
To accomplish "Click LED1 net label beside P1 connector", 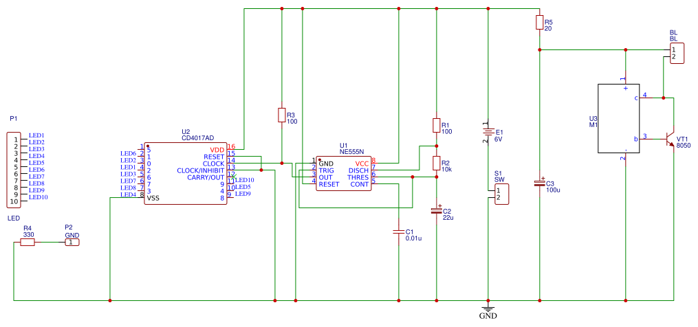I will tap(36, 135).
